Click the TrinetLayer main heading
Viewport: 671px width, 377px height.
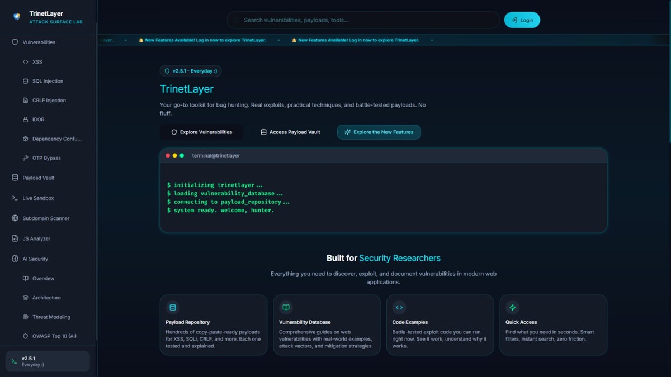(187, 89)
